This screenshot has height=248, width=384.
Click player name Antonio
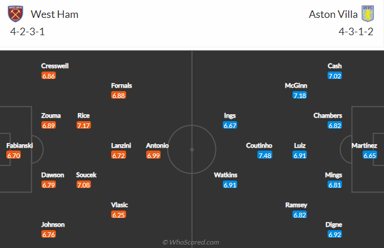click(x=157, y=145)
